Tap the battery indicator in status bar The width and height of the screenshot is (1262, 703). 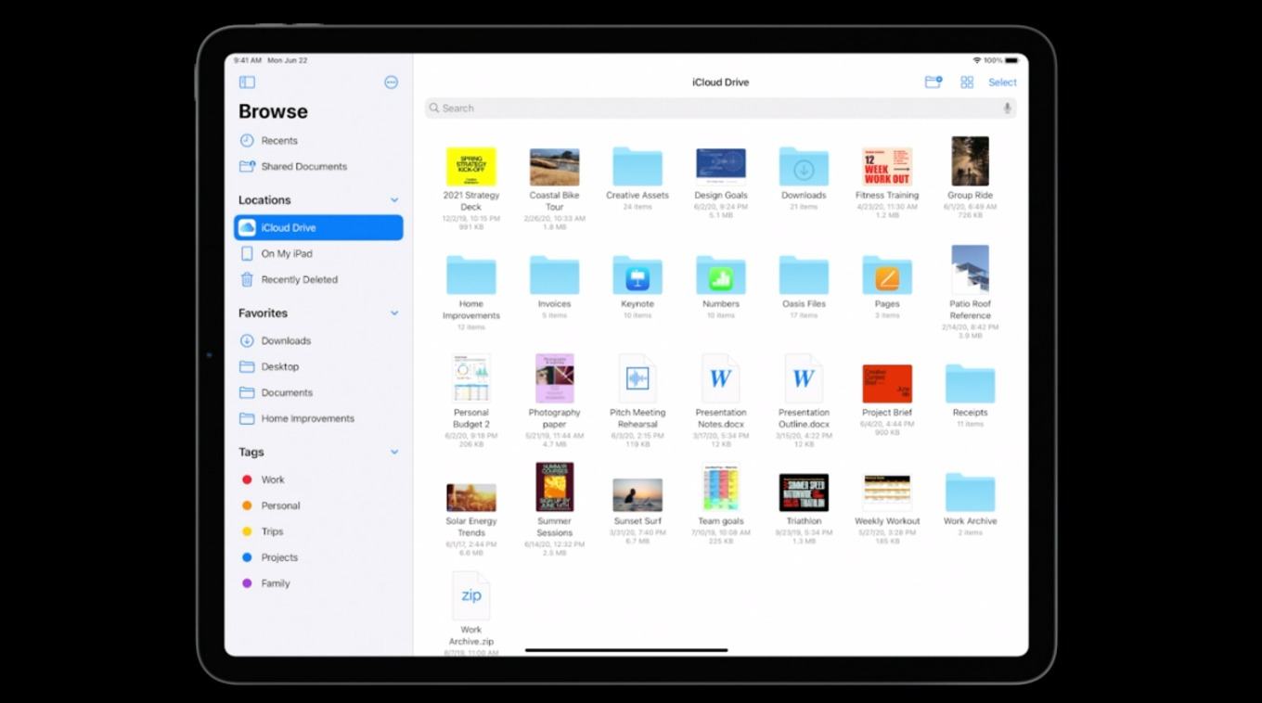tap(1011, 60)
